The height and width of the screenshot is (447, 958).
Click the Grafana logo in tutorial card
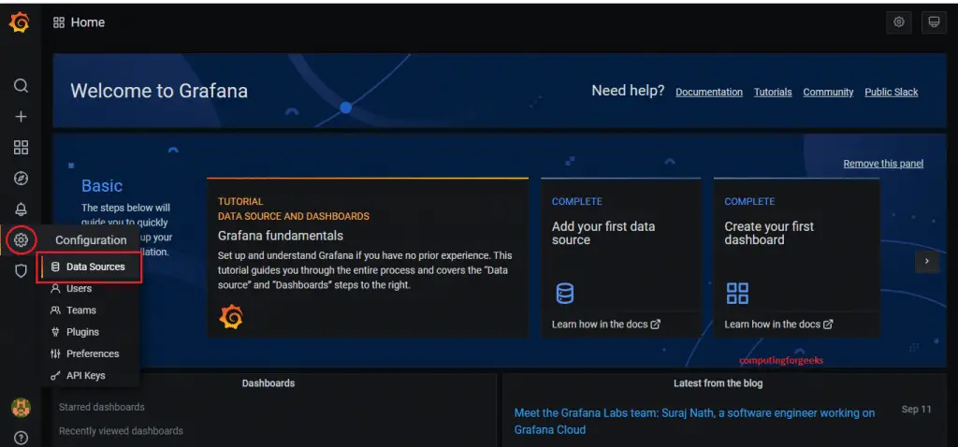231,317
